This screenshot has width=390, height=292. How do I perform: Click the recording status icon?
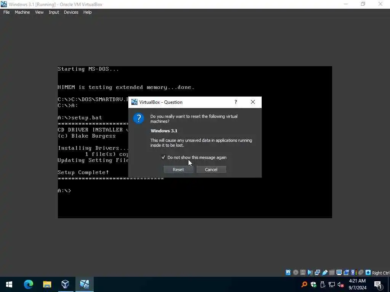coord(346,272)
